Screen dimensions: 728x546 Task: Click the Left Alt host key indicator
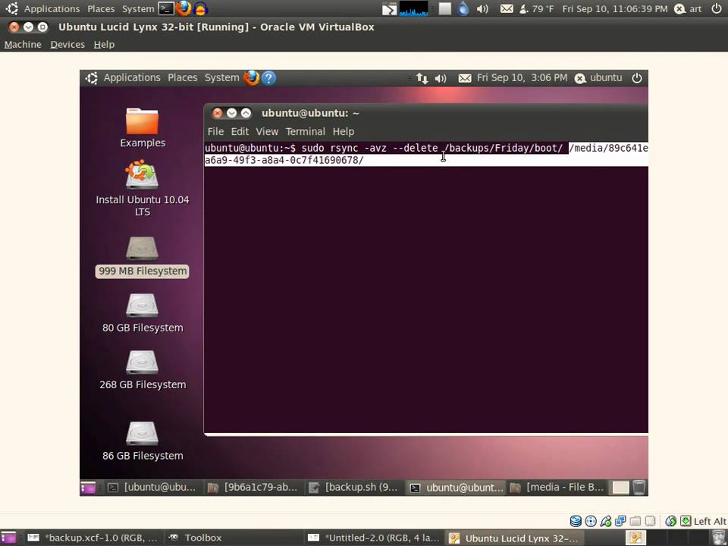[x=710, y=522]
